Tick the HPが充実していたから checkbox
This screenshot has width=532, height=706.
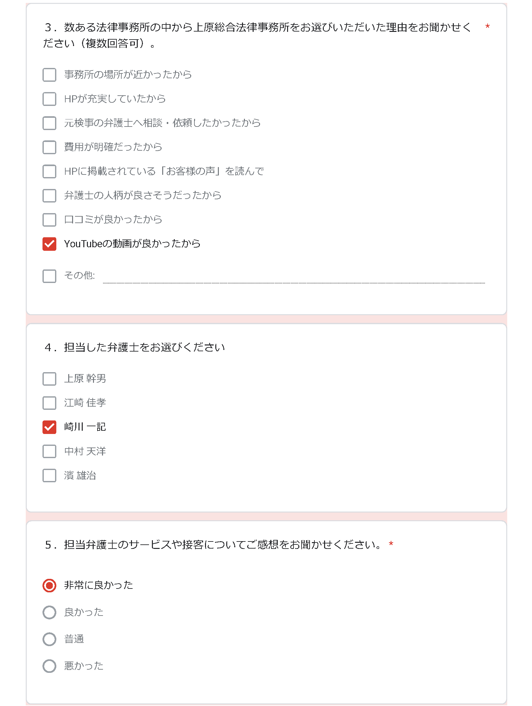49,99
